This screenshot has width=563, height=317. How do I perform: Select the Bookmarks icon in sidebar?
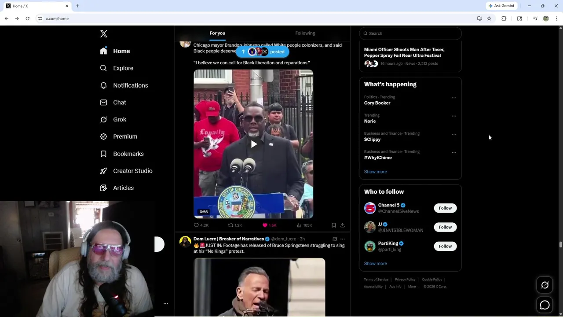(103, 154)
